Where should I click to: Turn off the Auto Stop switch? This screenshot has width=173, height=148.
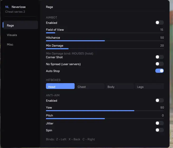click(160, 71)
